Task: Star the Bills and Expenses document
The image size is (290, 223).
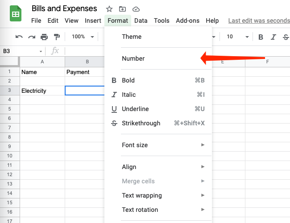Action: [109, 9]
